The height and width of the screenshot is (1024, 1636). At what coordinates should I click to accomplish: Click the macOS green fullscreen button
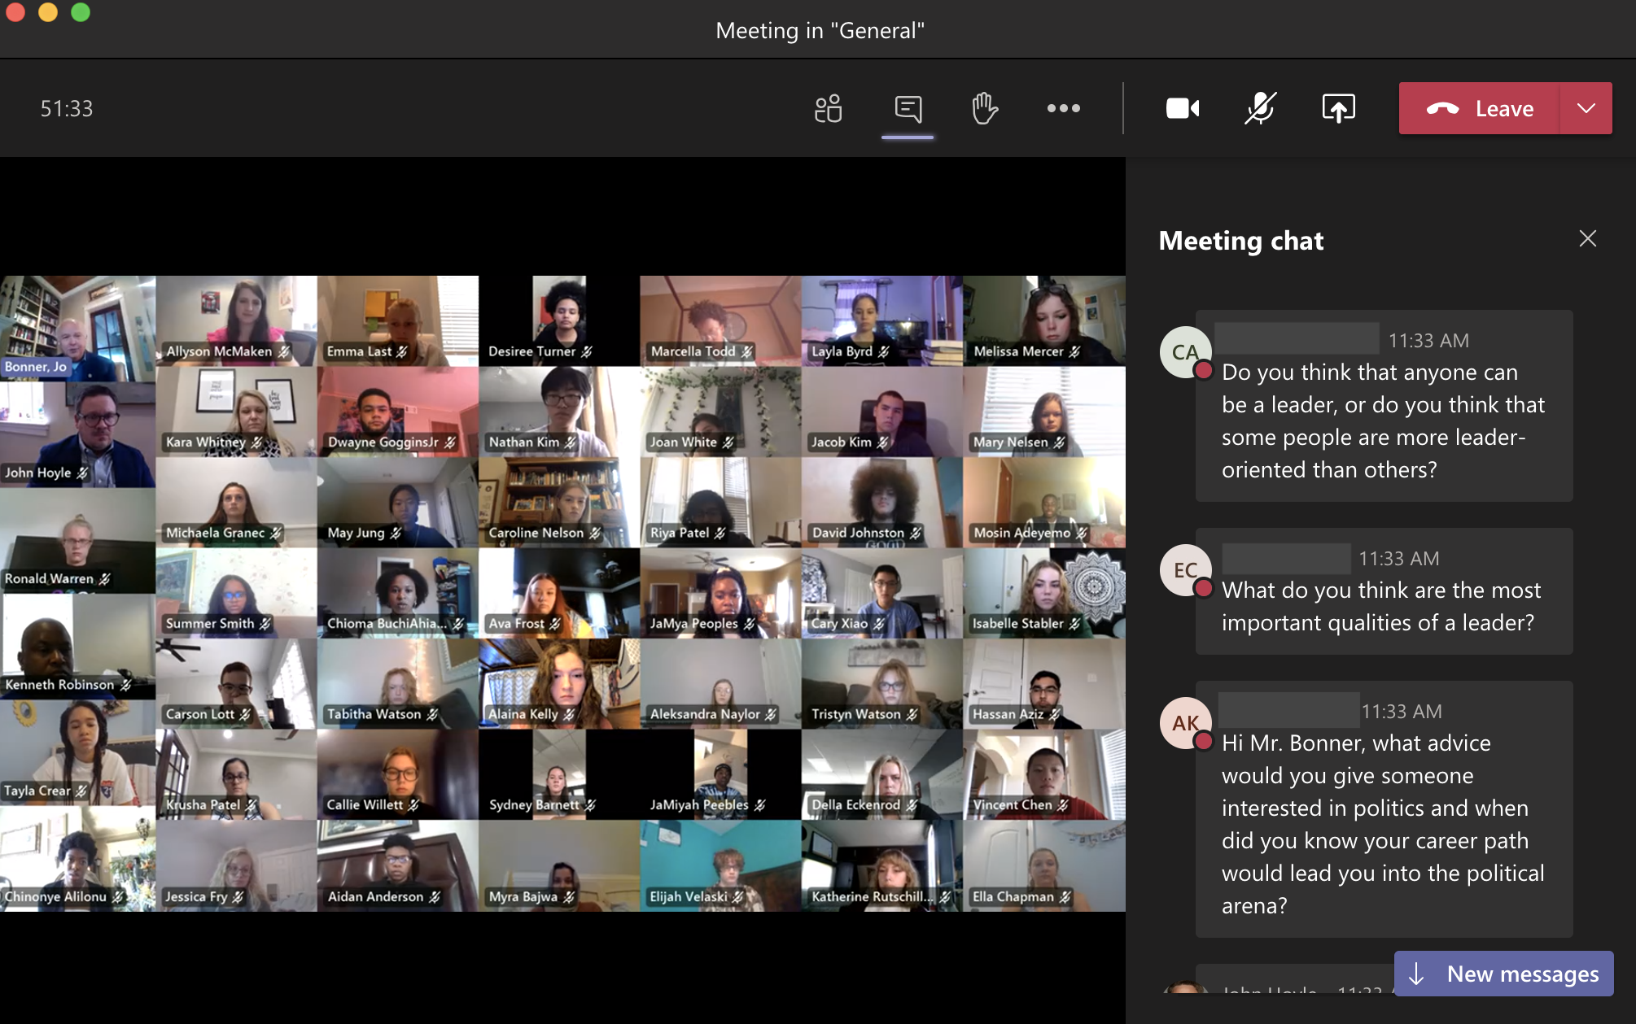(81, 12)
